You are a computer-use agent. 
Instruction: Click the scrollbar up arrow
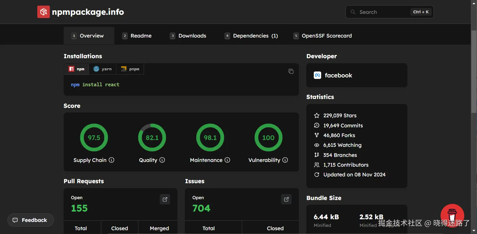(474, 3)
